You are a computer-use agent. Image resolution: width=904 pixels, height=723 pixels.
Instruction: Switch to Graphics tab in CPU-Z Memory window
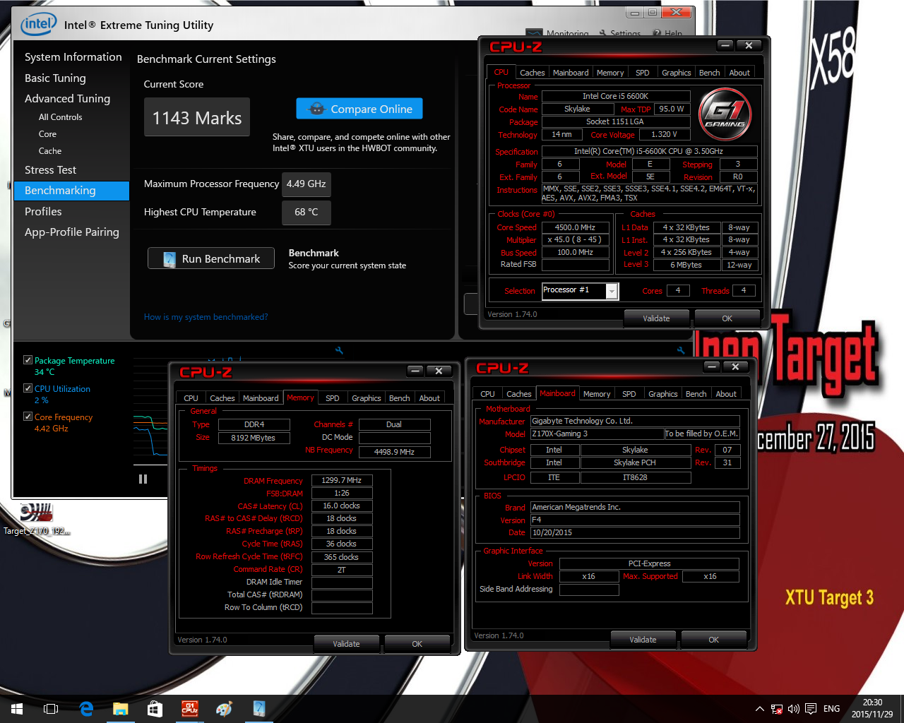pyautogui.click(x=366, y=398)
